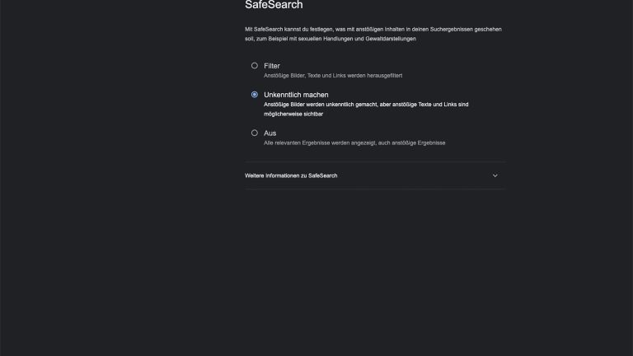Screen dimensions: 633x356
Task: Select the Filter radio button
Action: coord(255,65)
